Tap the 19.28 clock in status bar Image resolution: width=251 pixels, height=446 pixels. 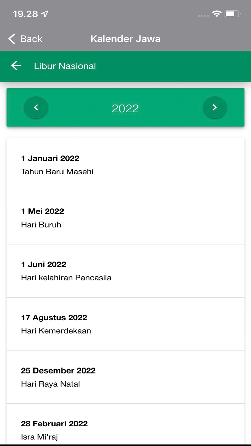[x=25, y=14]
